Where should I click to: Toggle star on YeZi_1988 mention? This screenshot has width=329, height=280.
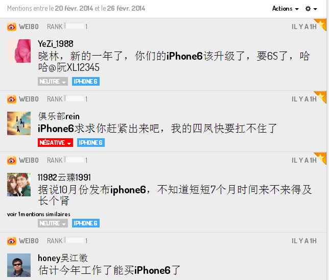coord(321,23)
